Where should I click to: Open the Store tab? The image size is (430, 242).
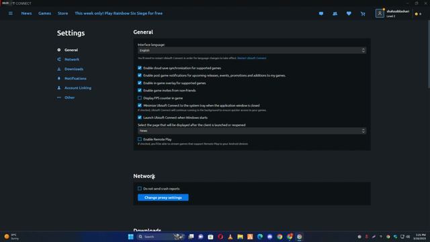point(62,13)
